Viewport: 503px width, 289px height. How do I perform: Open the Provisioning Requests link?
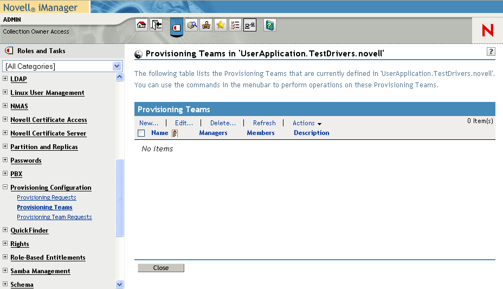(x=47, y=197)
